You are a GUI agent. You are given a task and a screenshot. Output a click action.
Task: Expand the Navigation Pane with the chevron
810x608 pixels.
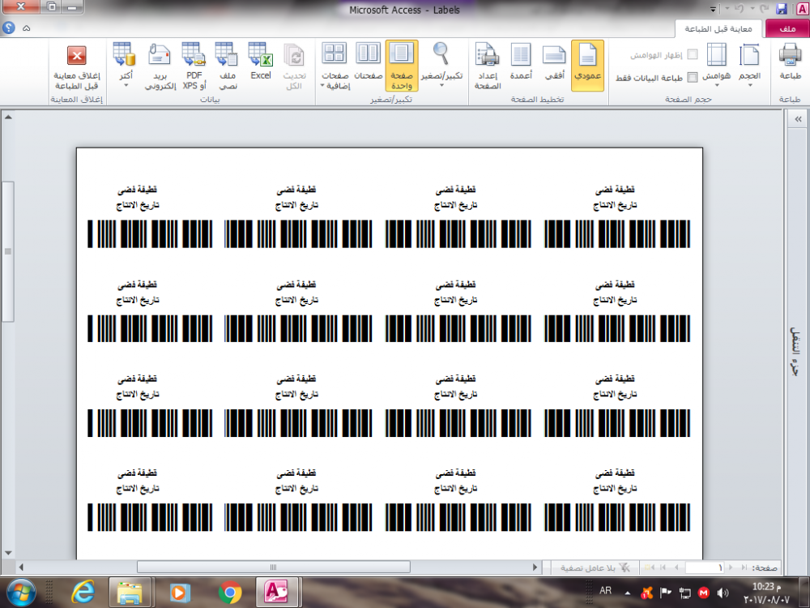pos(798,119)
